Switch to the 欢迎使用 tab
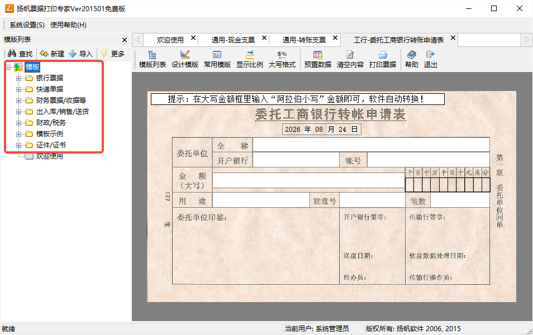The height and width of the screenshot is (335, 533). pos(170,40)
